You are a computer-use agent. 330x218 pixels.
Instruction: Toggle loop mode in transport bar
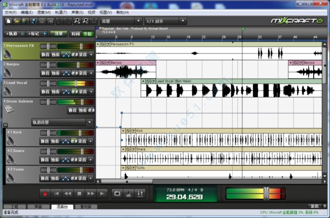click(x=117, y=194)
